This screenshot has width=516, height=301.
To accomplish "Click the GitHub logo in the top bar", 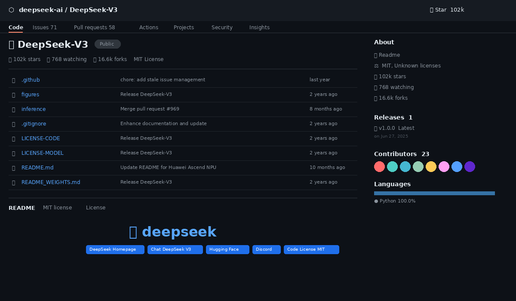I will (11, 9).
